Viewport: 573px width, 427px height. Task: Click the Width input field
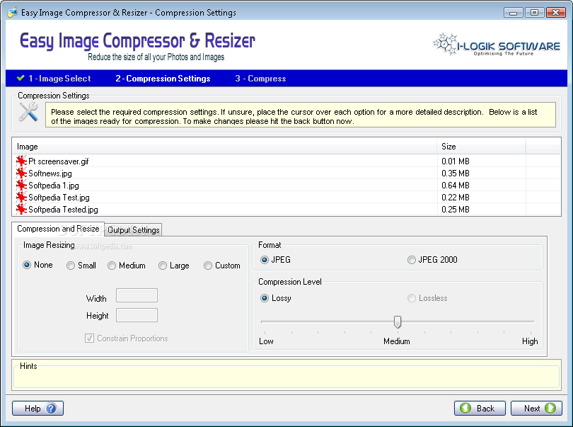(137, 295)
